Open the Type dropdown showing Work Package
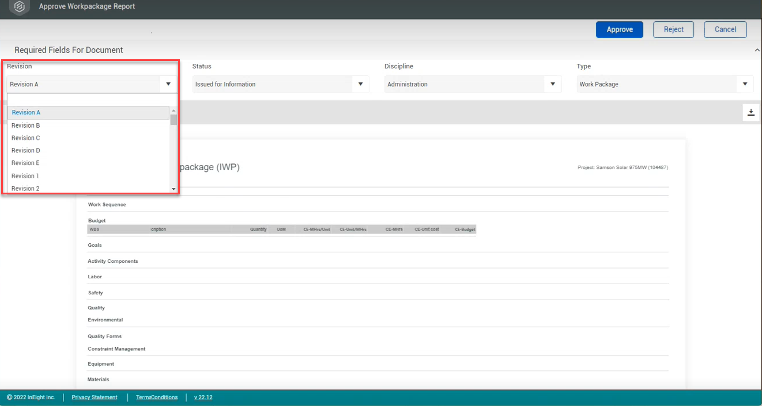Image resolution: width=762 pixels, height=406 pixels. click(x=665, y=84)
